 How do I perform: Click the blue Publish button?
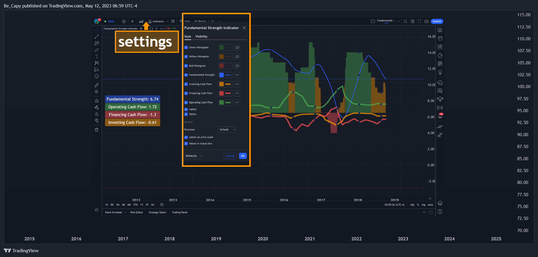(x=437, y=21)
